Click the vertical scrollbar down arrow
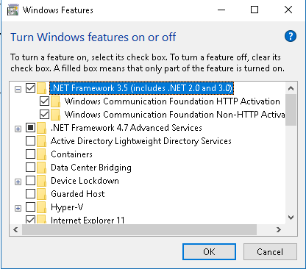Screen dimensions: 306x269 [x=291, y=218]
